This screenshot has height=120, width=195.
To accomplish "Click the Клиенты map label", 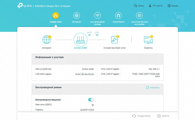I will 148,48.
